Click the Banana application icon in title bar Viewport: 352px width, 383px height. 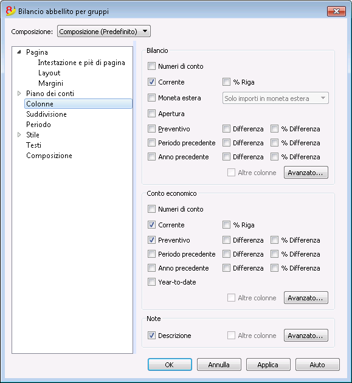pyautogui.click(x=11, y=11)
